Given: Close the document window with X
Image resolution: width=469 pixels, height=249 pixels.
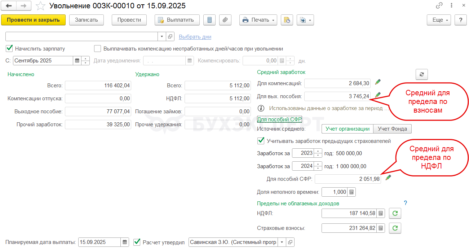Looking at the screenshot, I should [x=463, y=6].
